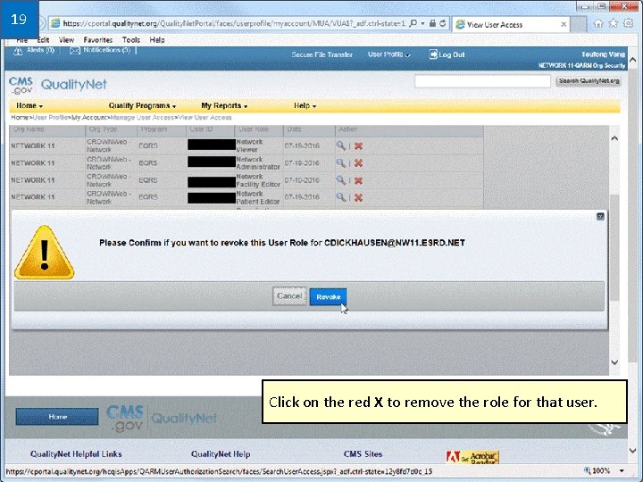View details for Network Patient Editor role
643x482 pixels.
pyautogui.click(x=340, y=197)
